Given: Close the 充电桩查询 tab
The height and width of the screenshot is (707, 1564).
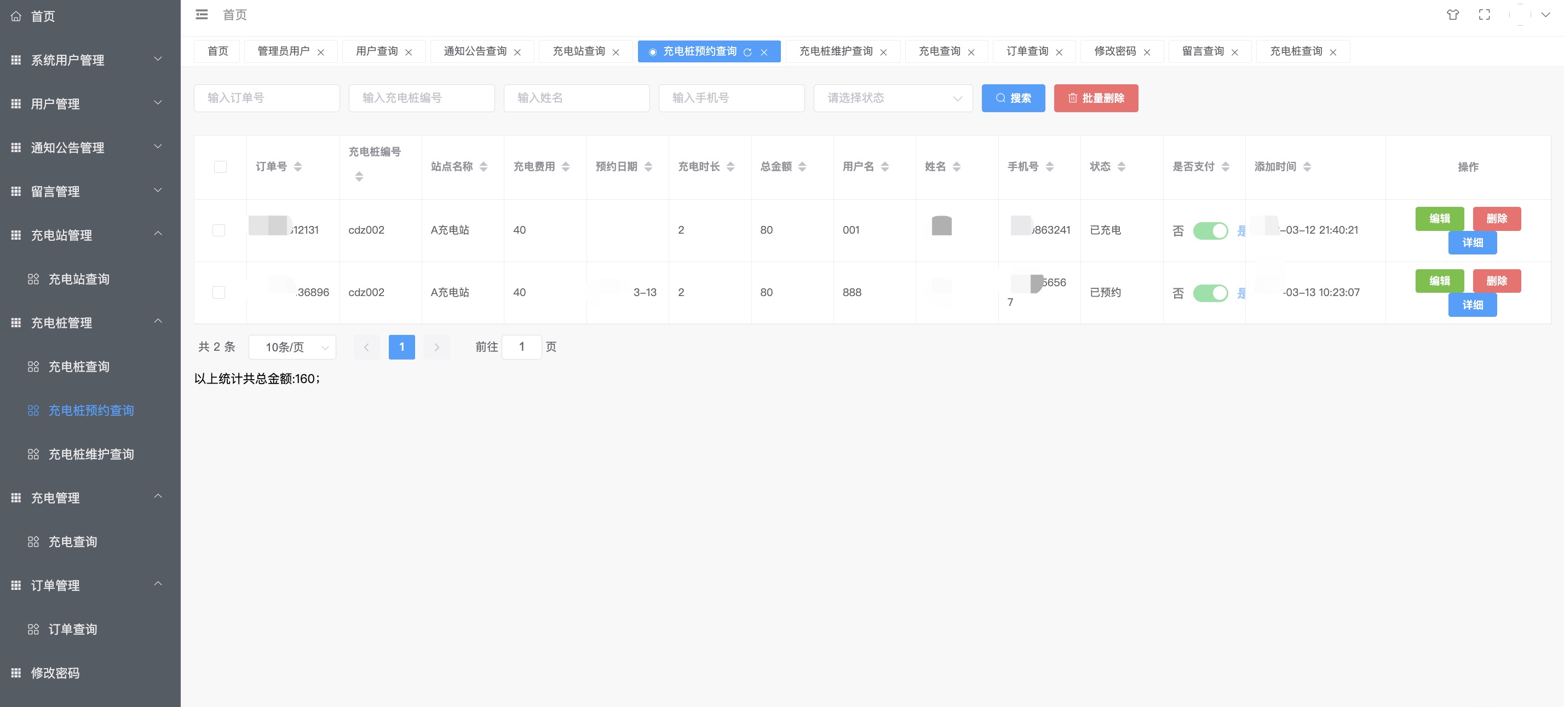Looking at the screenshot, I should click(1333, 52).
